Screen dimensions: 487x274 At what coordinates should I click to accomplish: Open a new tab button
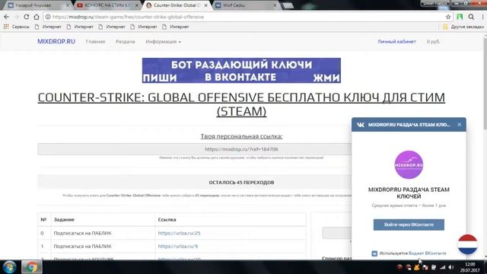tap(288, 5)
